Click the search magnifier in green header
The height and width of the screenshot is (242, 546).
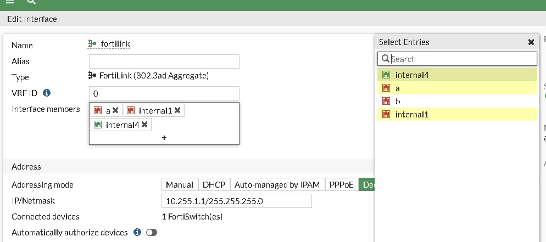coord(31,2)
